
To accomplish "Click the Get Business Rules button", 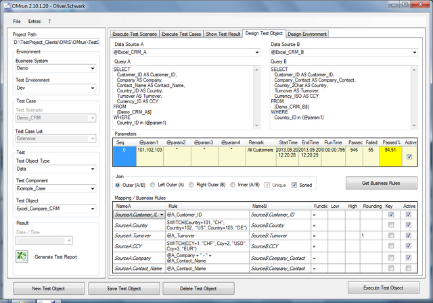I will pyautogui.click(x=382, y=183).
